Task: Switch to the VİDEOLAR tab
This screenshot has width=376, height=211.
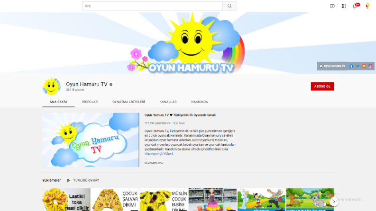Action: pyautogui.click(x=90, y=102)
